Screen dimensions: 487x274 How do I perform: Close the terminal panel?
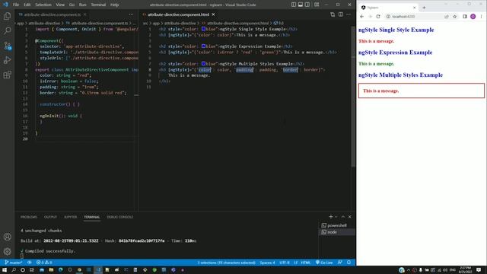pyautogui.click(x=350, y=217)
